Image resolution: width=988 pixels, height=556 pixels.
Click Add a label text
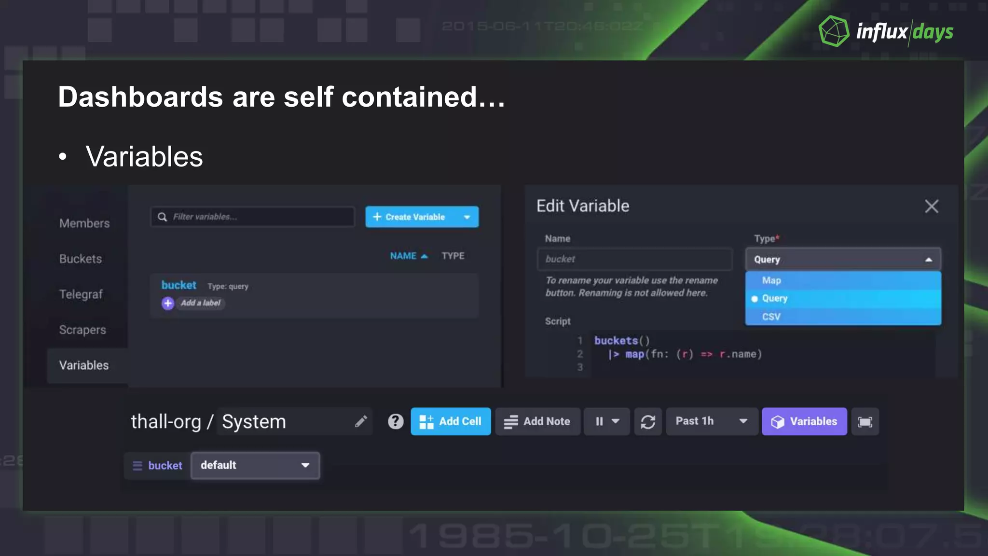point(201,303)
